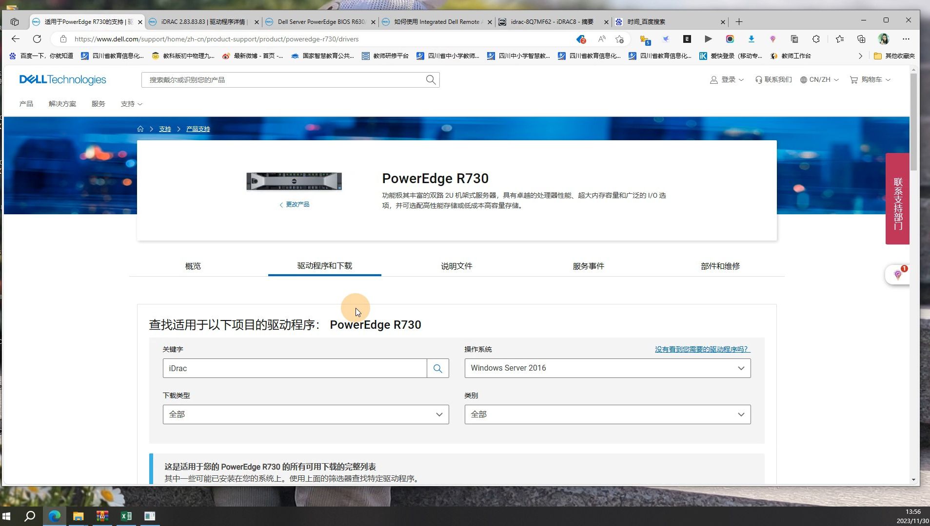Open taskbar search magnifier
The image size is (930, 526).
(x=30, y=516)
